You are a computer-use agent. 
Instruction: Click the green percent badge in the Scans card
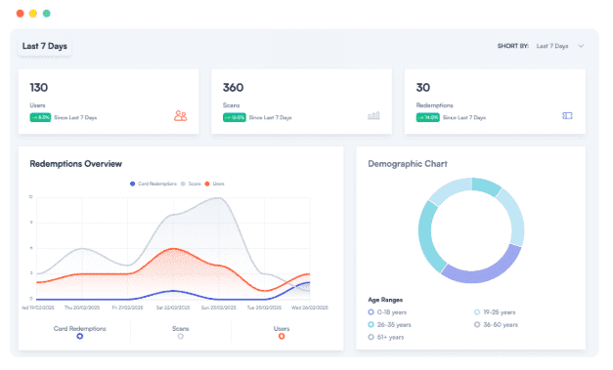[235, 117]
